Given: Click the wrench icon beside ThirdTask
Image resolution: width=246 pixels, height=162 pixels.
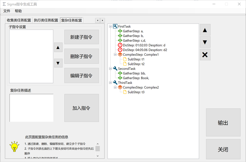Looking at the screenshot, I should click(x=115, y=83).
